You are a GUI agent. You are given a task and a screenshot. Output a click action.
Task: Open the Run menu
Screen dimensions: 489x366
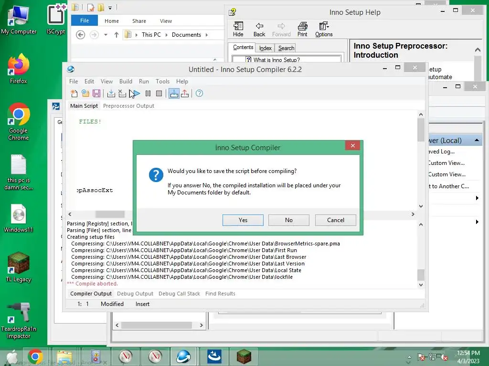(144, 81)
